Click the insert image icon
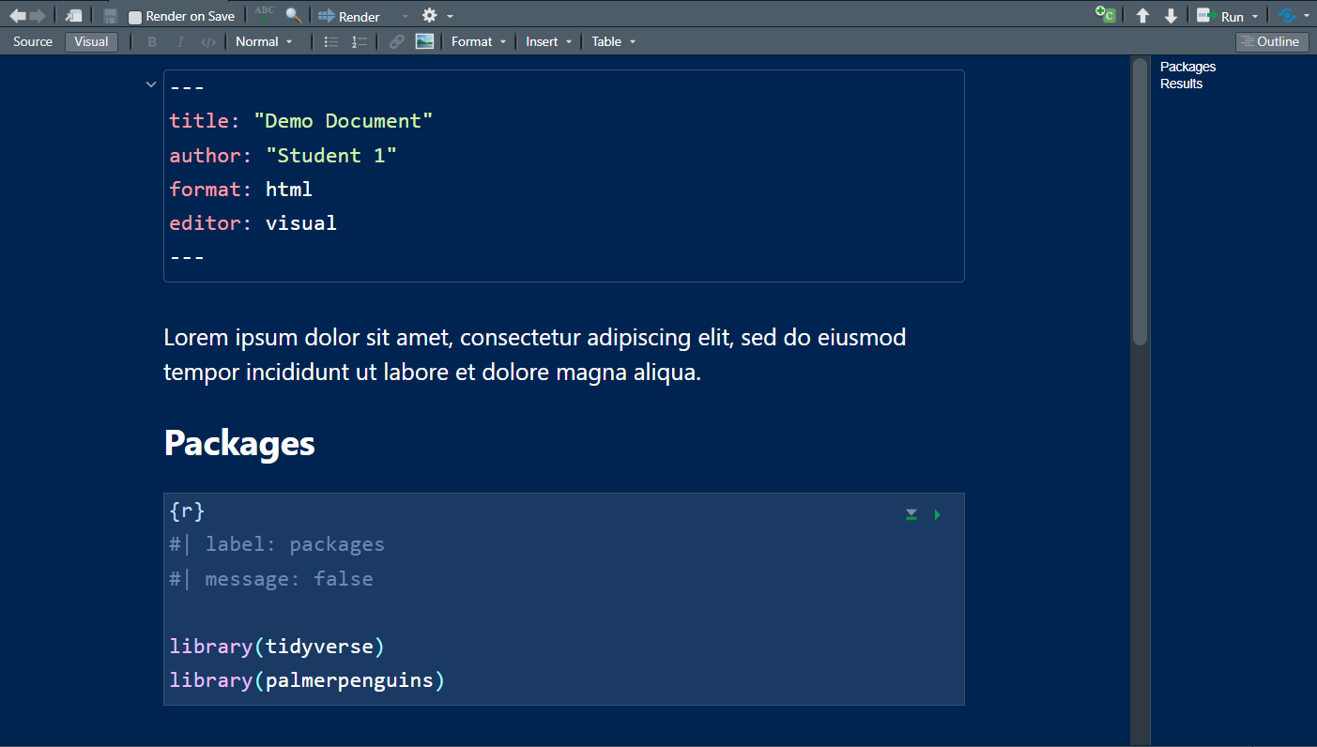Screen dimensions: 1317x747 pyautogui.click(x=424, y=41)
